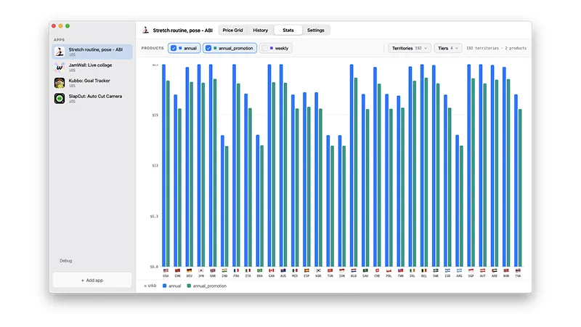
Task: Click the KOR flag on the chart axis
Action: point(318,270)
